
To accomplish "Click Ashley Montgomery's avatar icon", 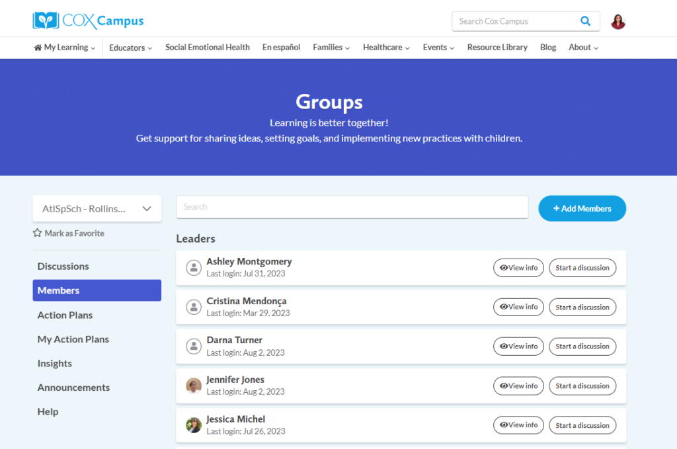I will [x=194, y=268].
